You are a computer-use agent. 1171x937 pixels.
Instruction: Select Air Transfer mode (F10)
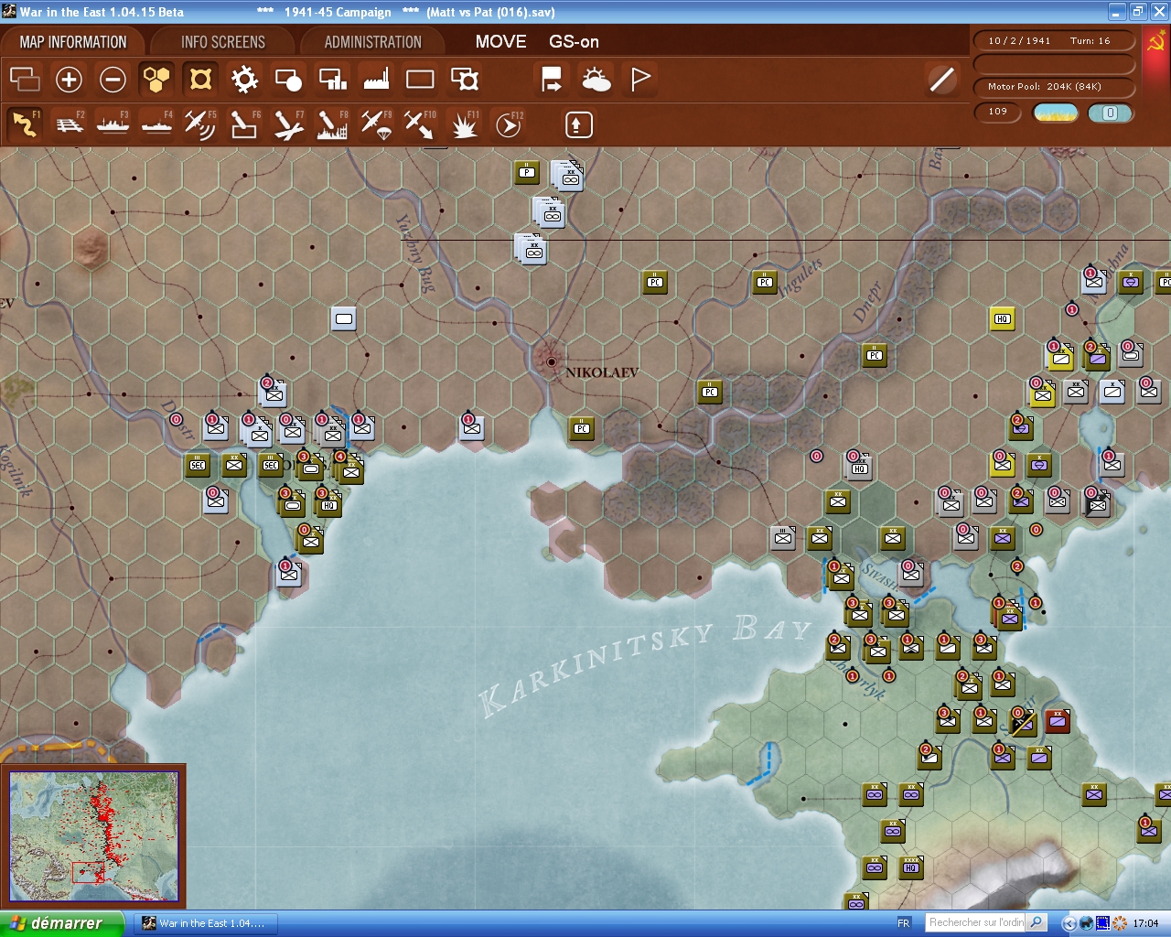[420, 124]
